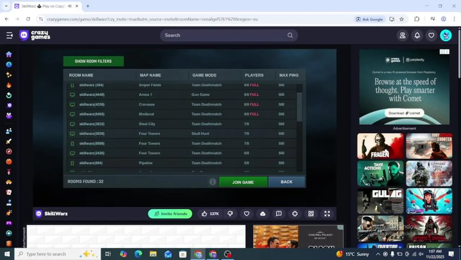
Task: Sort rooms by ROOM NAME column
Action: coord(81,75)
